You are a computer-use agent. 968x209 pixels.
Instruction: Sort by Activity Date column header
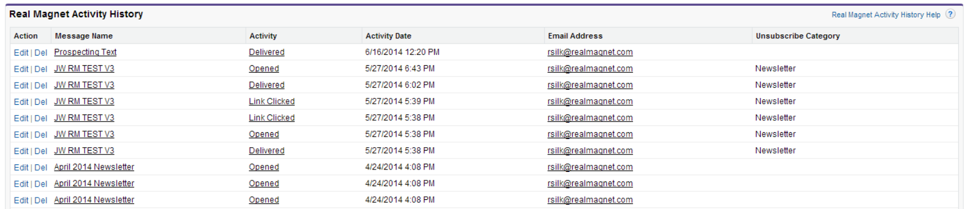pyautogui.click(x=388, y=36)
